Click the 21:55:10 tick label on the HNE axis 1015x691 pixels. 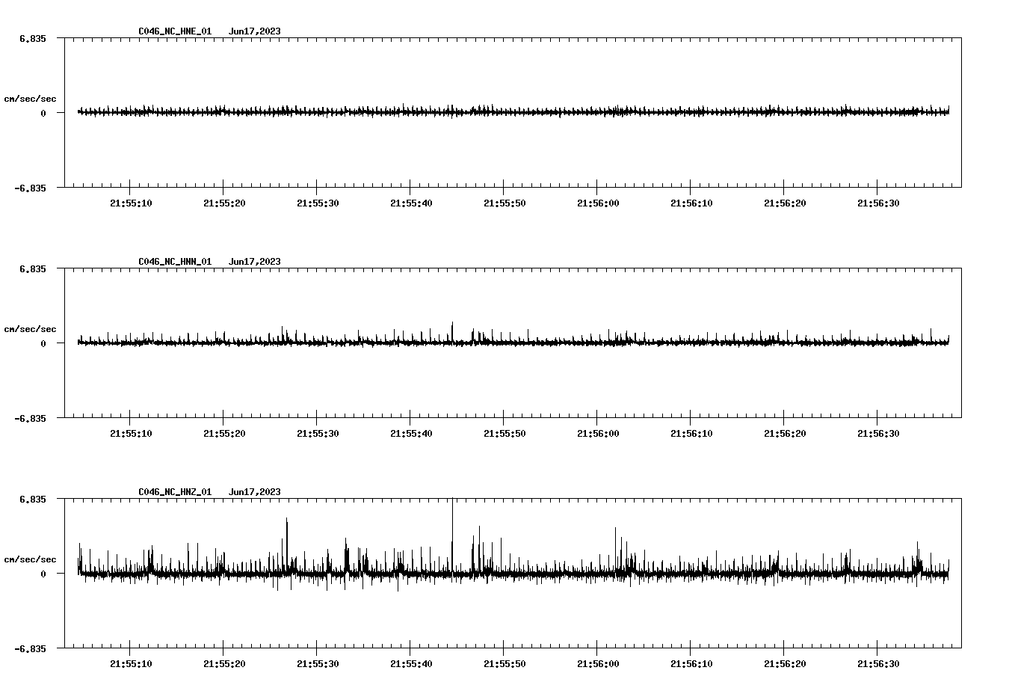pyautogui.click(x=130, y=201)
